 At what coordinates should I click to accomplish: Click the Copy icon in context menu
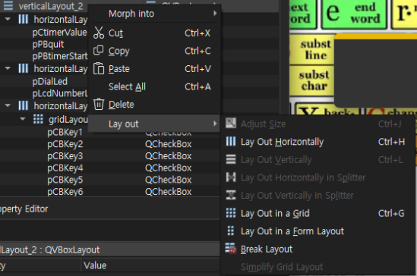tap(99, 50)
